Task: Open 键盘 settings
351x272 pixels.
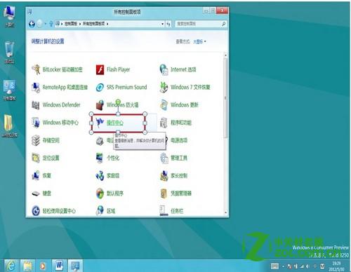Action: [x=41, y=193]
